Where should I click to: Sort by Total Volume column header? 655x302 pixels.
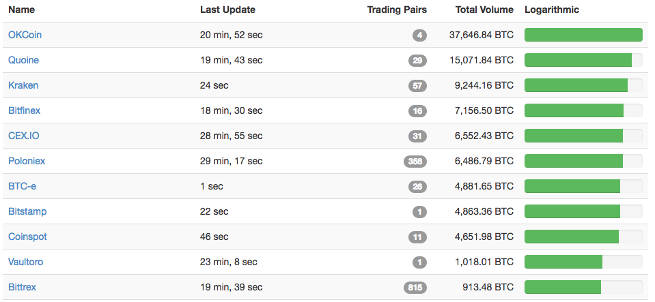click(485, 10)
